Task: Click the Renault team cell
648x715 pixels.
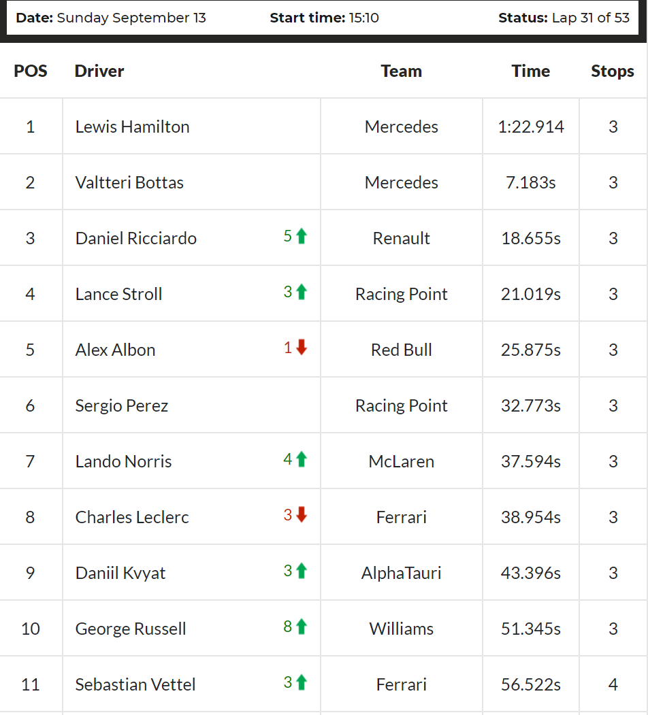Action: point(402,238)
